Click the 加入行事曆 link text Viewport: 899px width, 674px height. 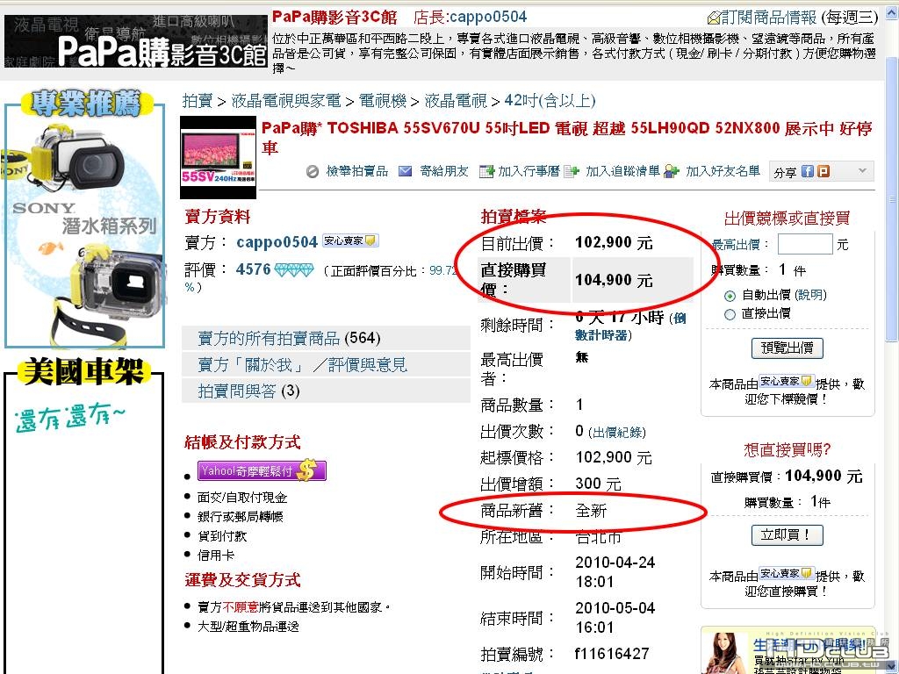point(529,171)
